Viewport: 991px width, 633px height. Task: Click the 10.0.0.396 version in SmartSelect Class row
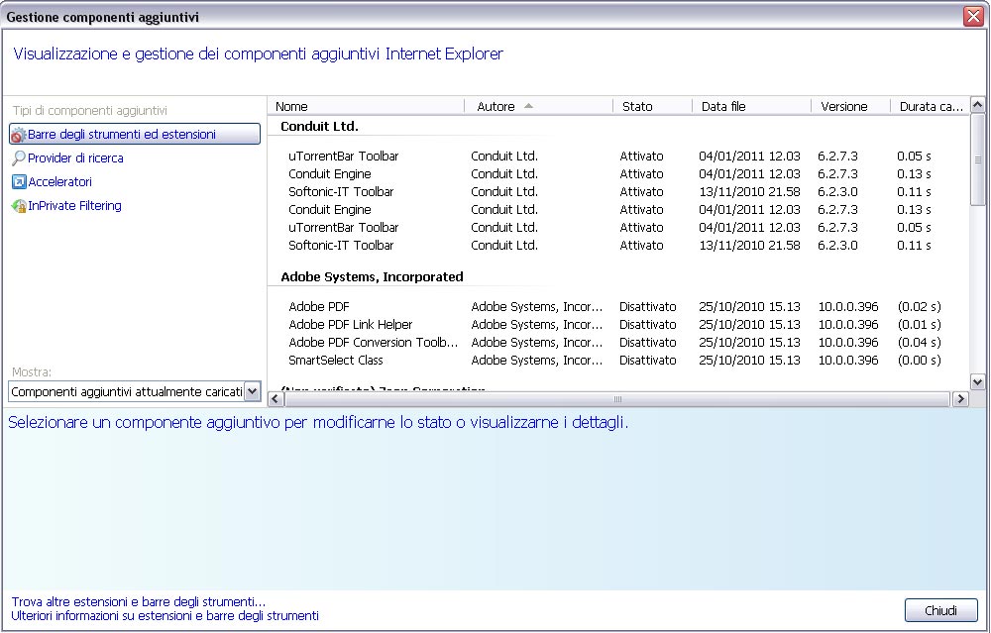tap(848, 361)
